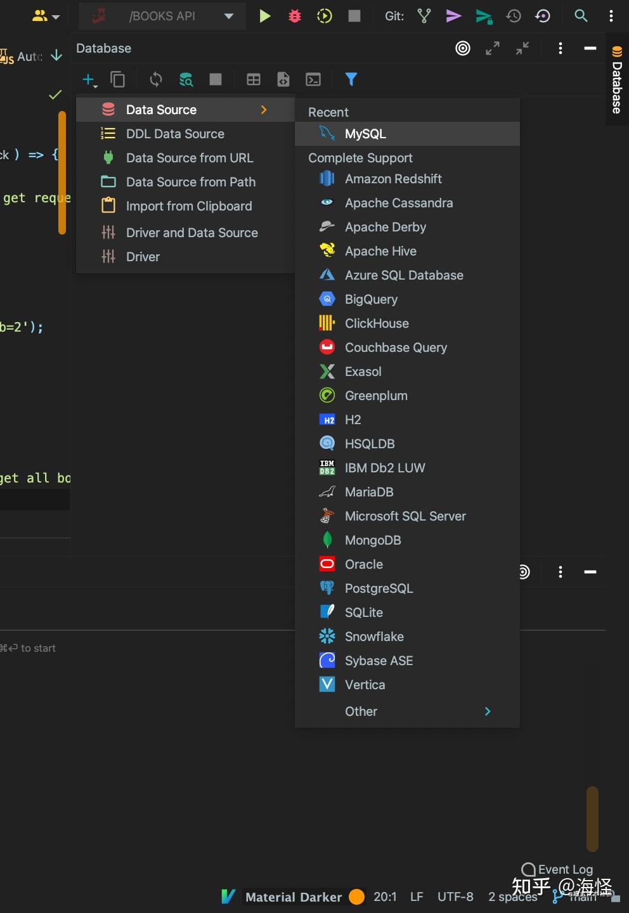This screenshot has width=629, height=913.
Task: Select MySQL from the Recent list
Action: click(x=365, y=134)
